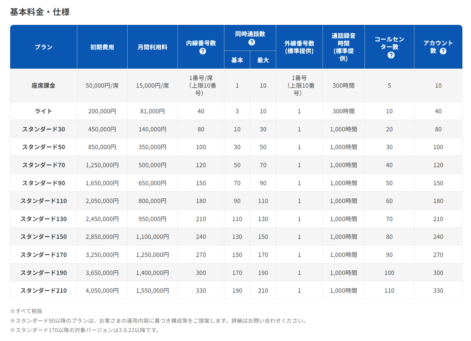The width and height of the screenshot is (471, 341).
Task: Click the question mark below コールセンター数
Action: 391,55
